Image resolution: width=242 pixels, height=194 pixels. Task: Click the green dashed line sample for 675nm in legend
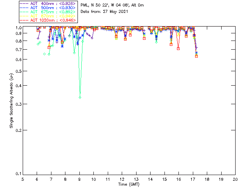24,12
